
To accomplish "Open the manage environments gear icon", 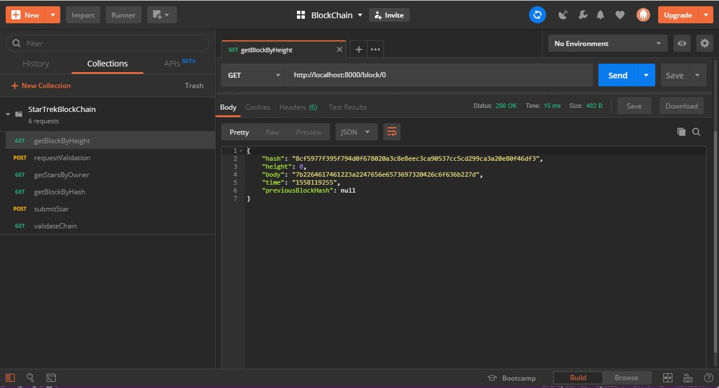I will (705, 43).
